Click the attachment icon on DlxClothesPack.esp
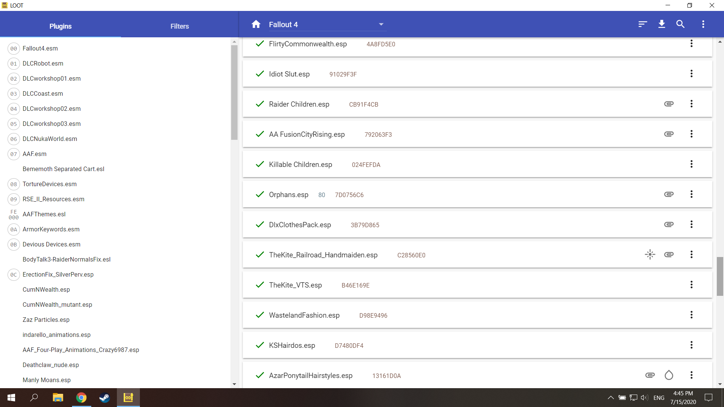 (669, 224)
